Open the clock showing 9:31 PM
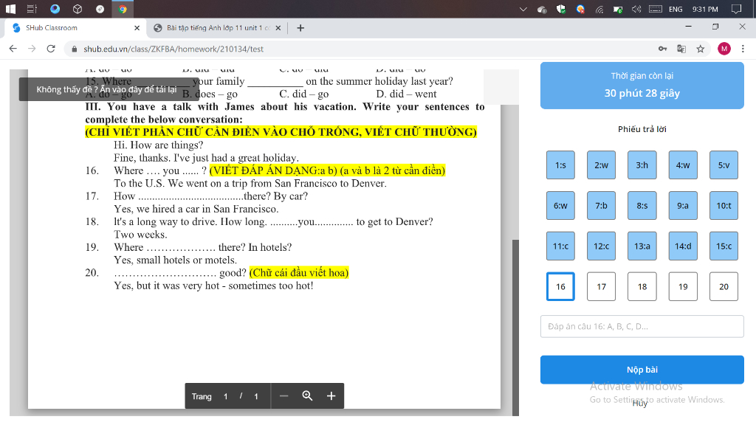The height and width of the screenshot is (425, 756). coord(705,9)
